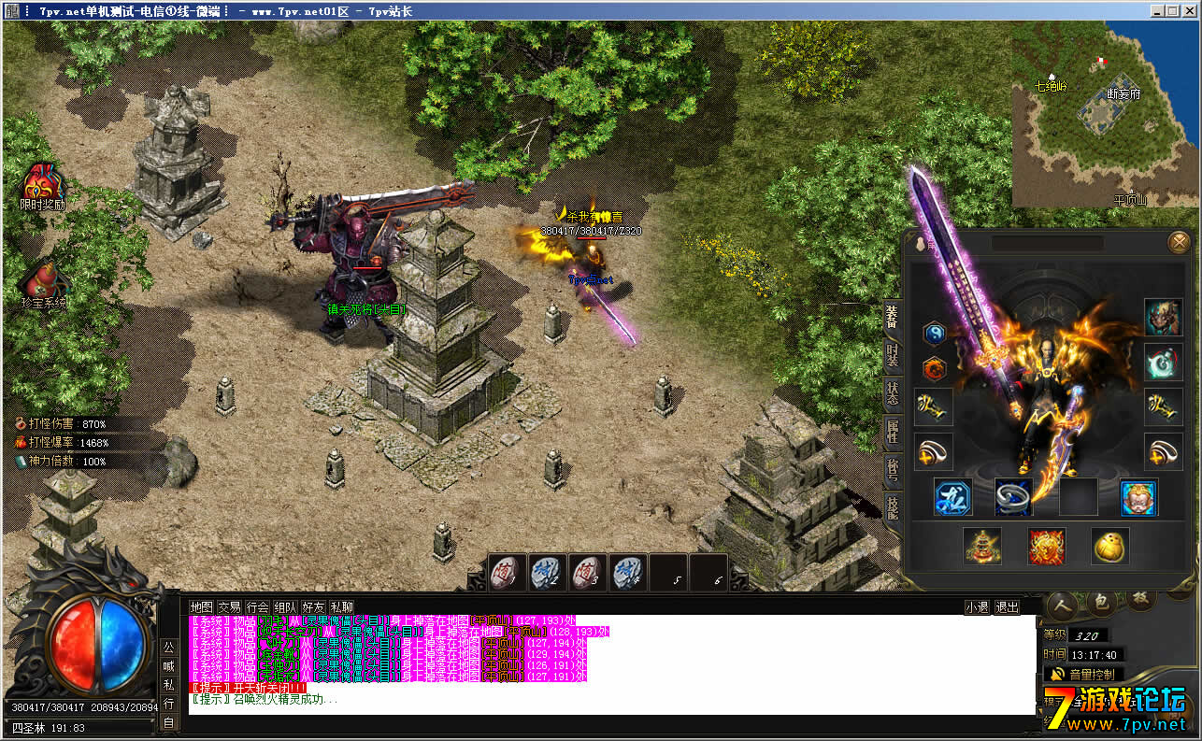Image resolution: width=1202 pixels, height=741 pixels.
Task: Select the beast helmet equipment slot
Action: tap(1164, 318)
